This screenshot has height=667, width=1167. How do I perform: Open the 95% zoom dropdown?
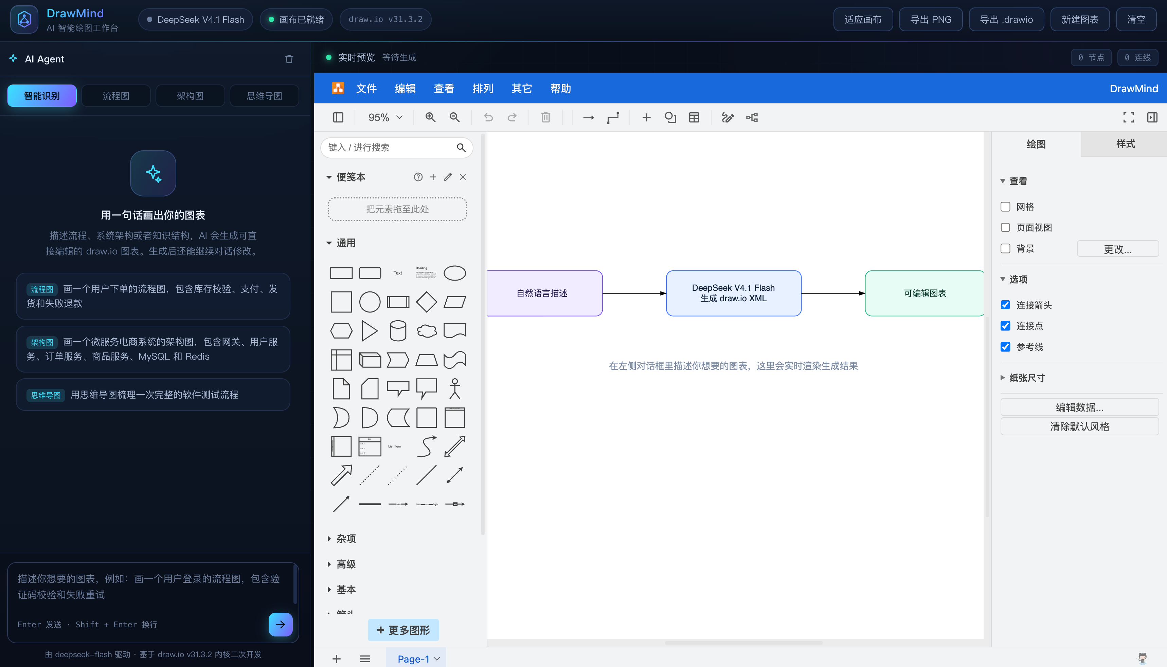tap(385, 117)
